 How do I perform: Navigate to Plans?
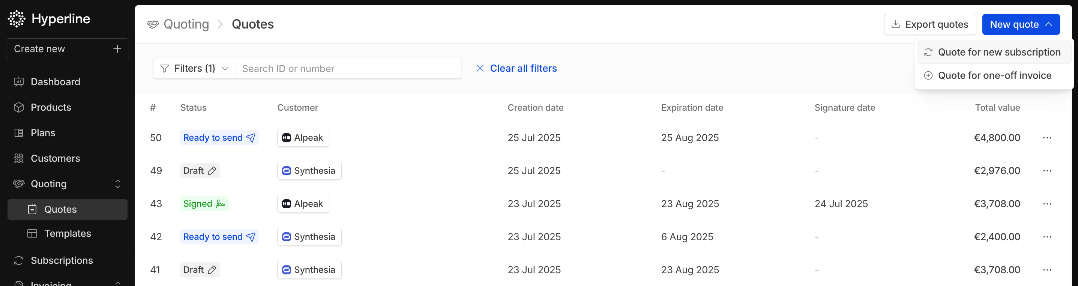pos(68,133)
